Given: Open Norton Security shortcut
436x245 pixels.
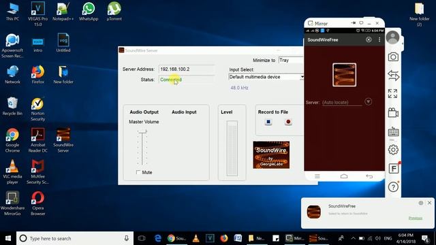Looking at the screenshot, I should [38, 109].
